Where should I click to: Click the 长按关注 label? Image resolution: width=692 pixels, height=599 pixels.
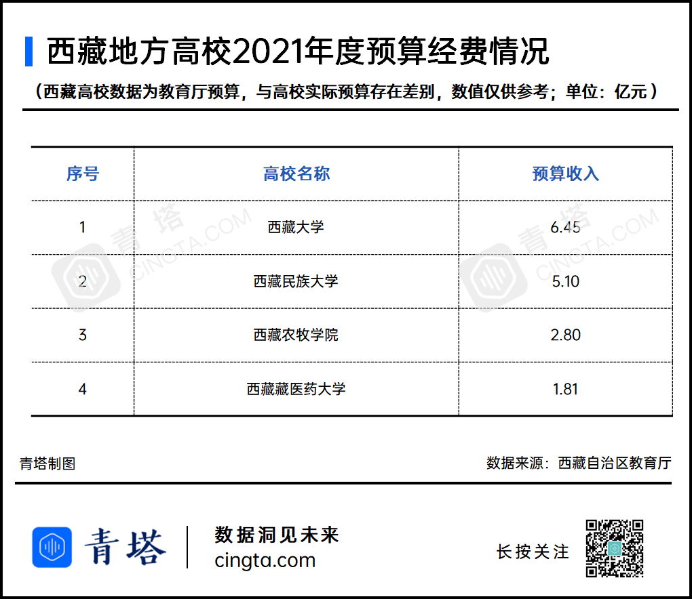point(533,552)
